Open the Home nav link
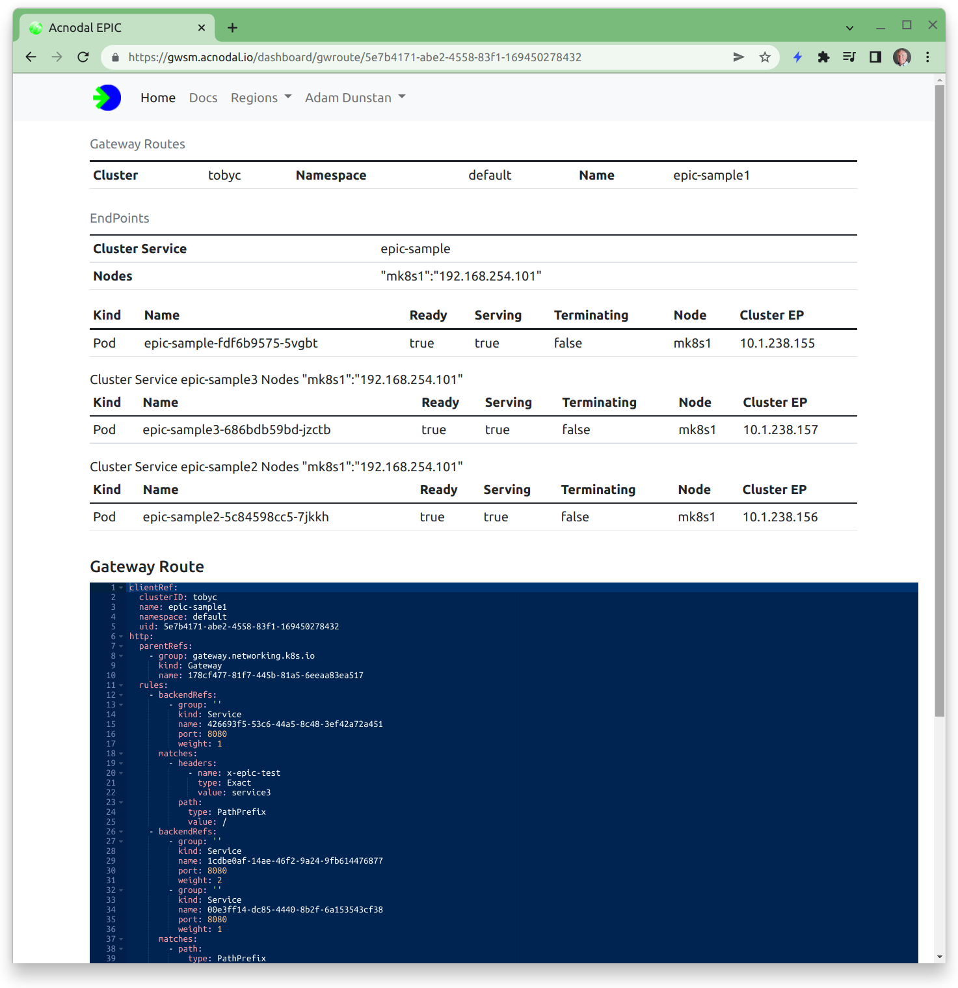 (158, 98)
